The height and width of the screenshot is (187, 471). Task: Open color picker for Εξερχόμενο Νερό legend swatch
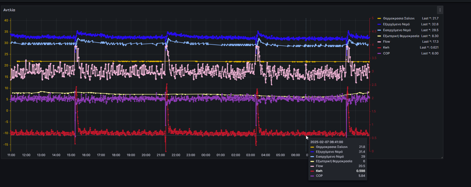point(379,24)
